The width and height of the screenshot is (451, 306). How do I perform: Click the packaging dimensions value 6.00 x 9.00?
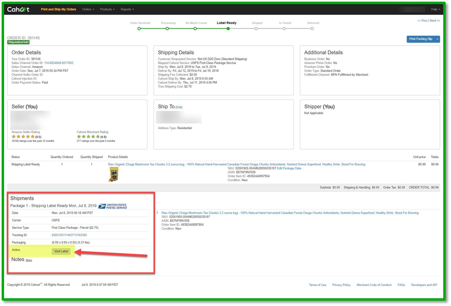(71, 243)
